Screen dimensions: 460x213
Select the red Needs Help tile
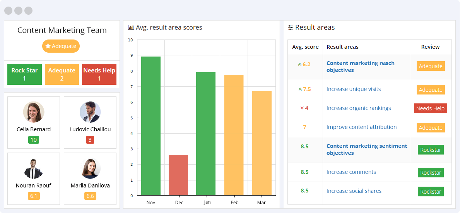99,74
